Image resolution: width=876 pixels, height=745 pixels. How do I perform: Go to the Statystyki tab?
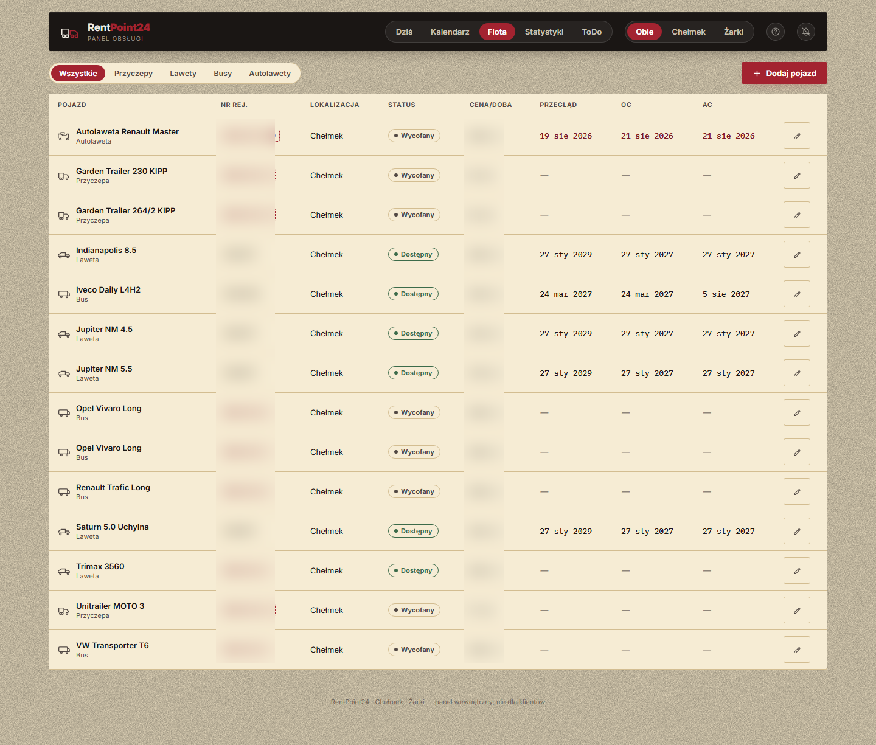544,32
